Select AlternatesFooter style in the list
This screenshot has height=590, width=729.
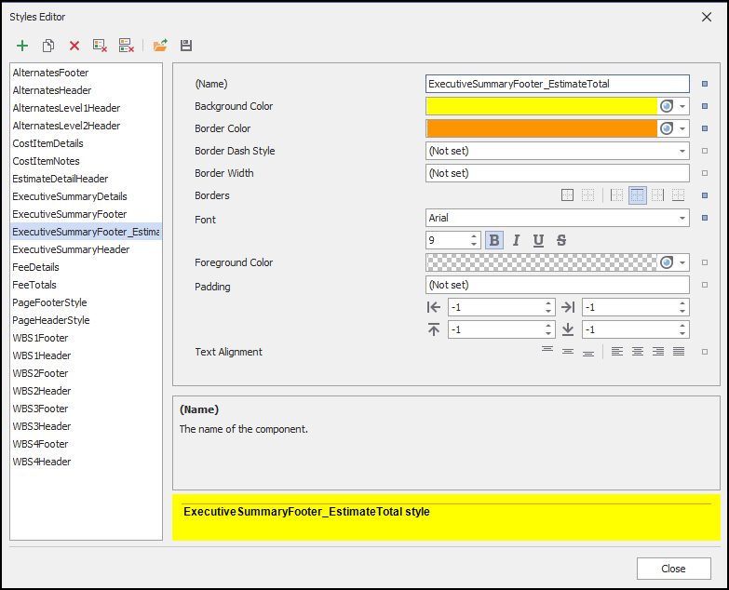pyautogui.click(x=86, y=73)
